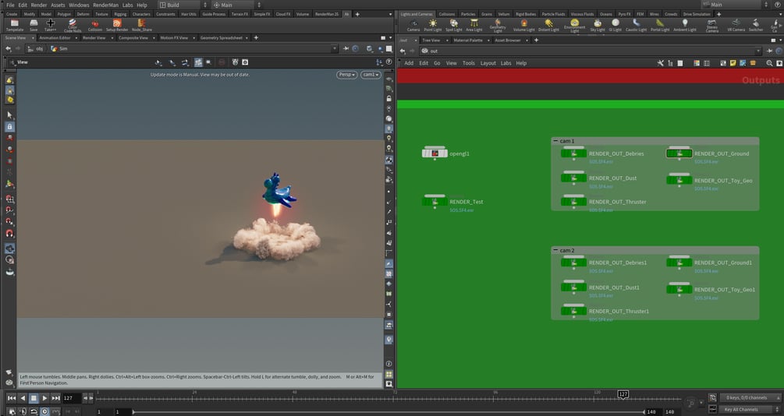
Task: Click the snapshot camera icon in viewport toolbar
Action: coord(245,62)
